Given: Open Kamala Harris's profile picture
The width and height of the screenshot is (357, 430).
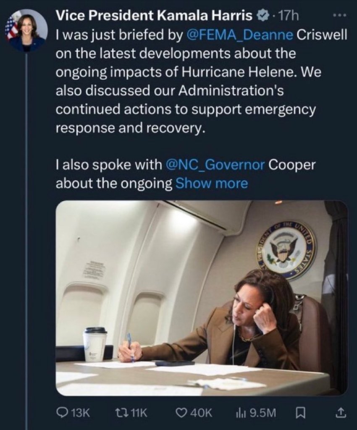Looking at the screenshot, I should [26, 30].
